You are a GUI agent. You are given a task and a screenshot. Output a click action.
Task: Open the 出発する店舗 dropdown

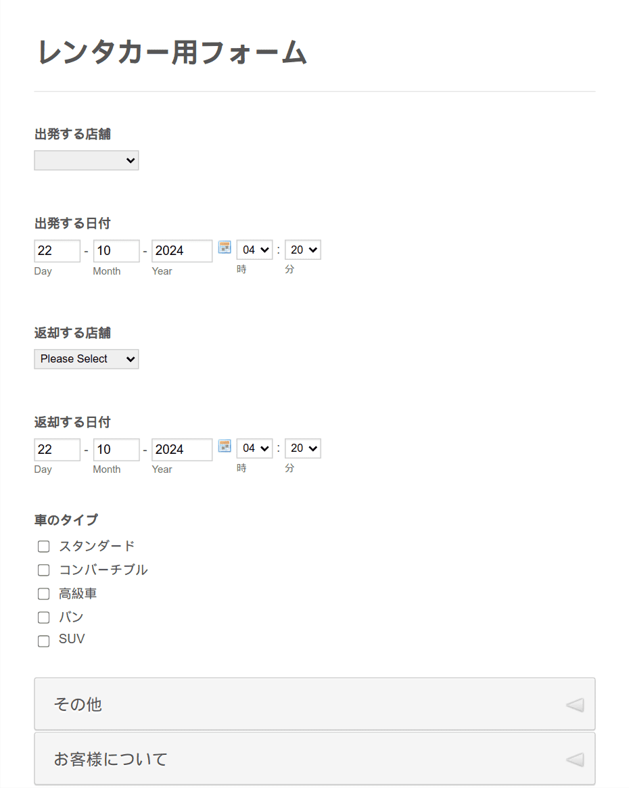tap(87, 160)
